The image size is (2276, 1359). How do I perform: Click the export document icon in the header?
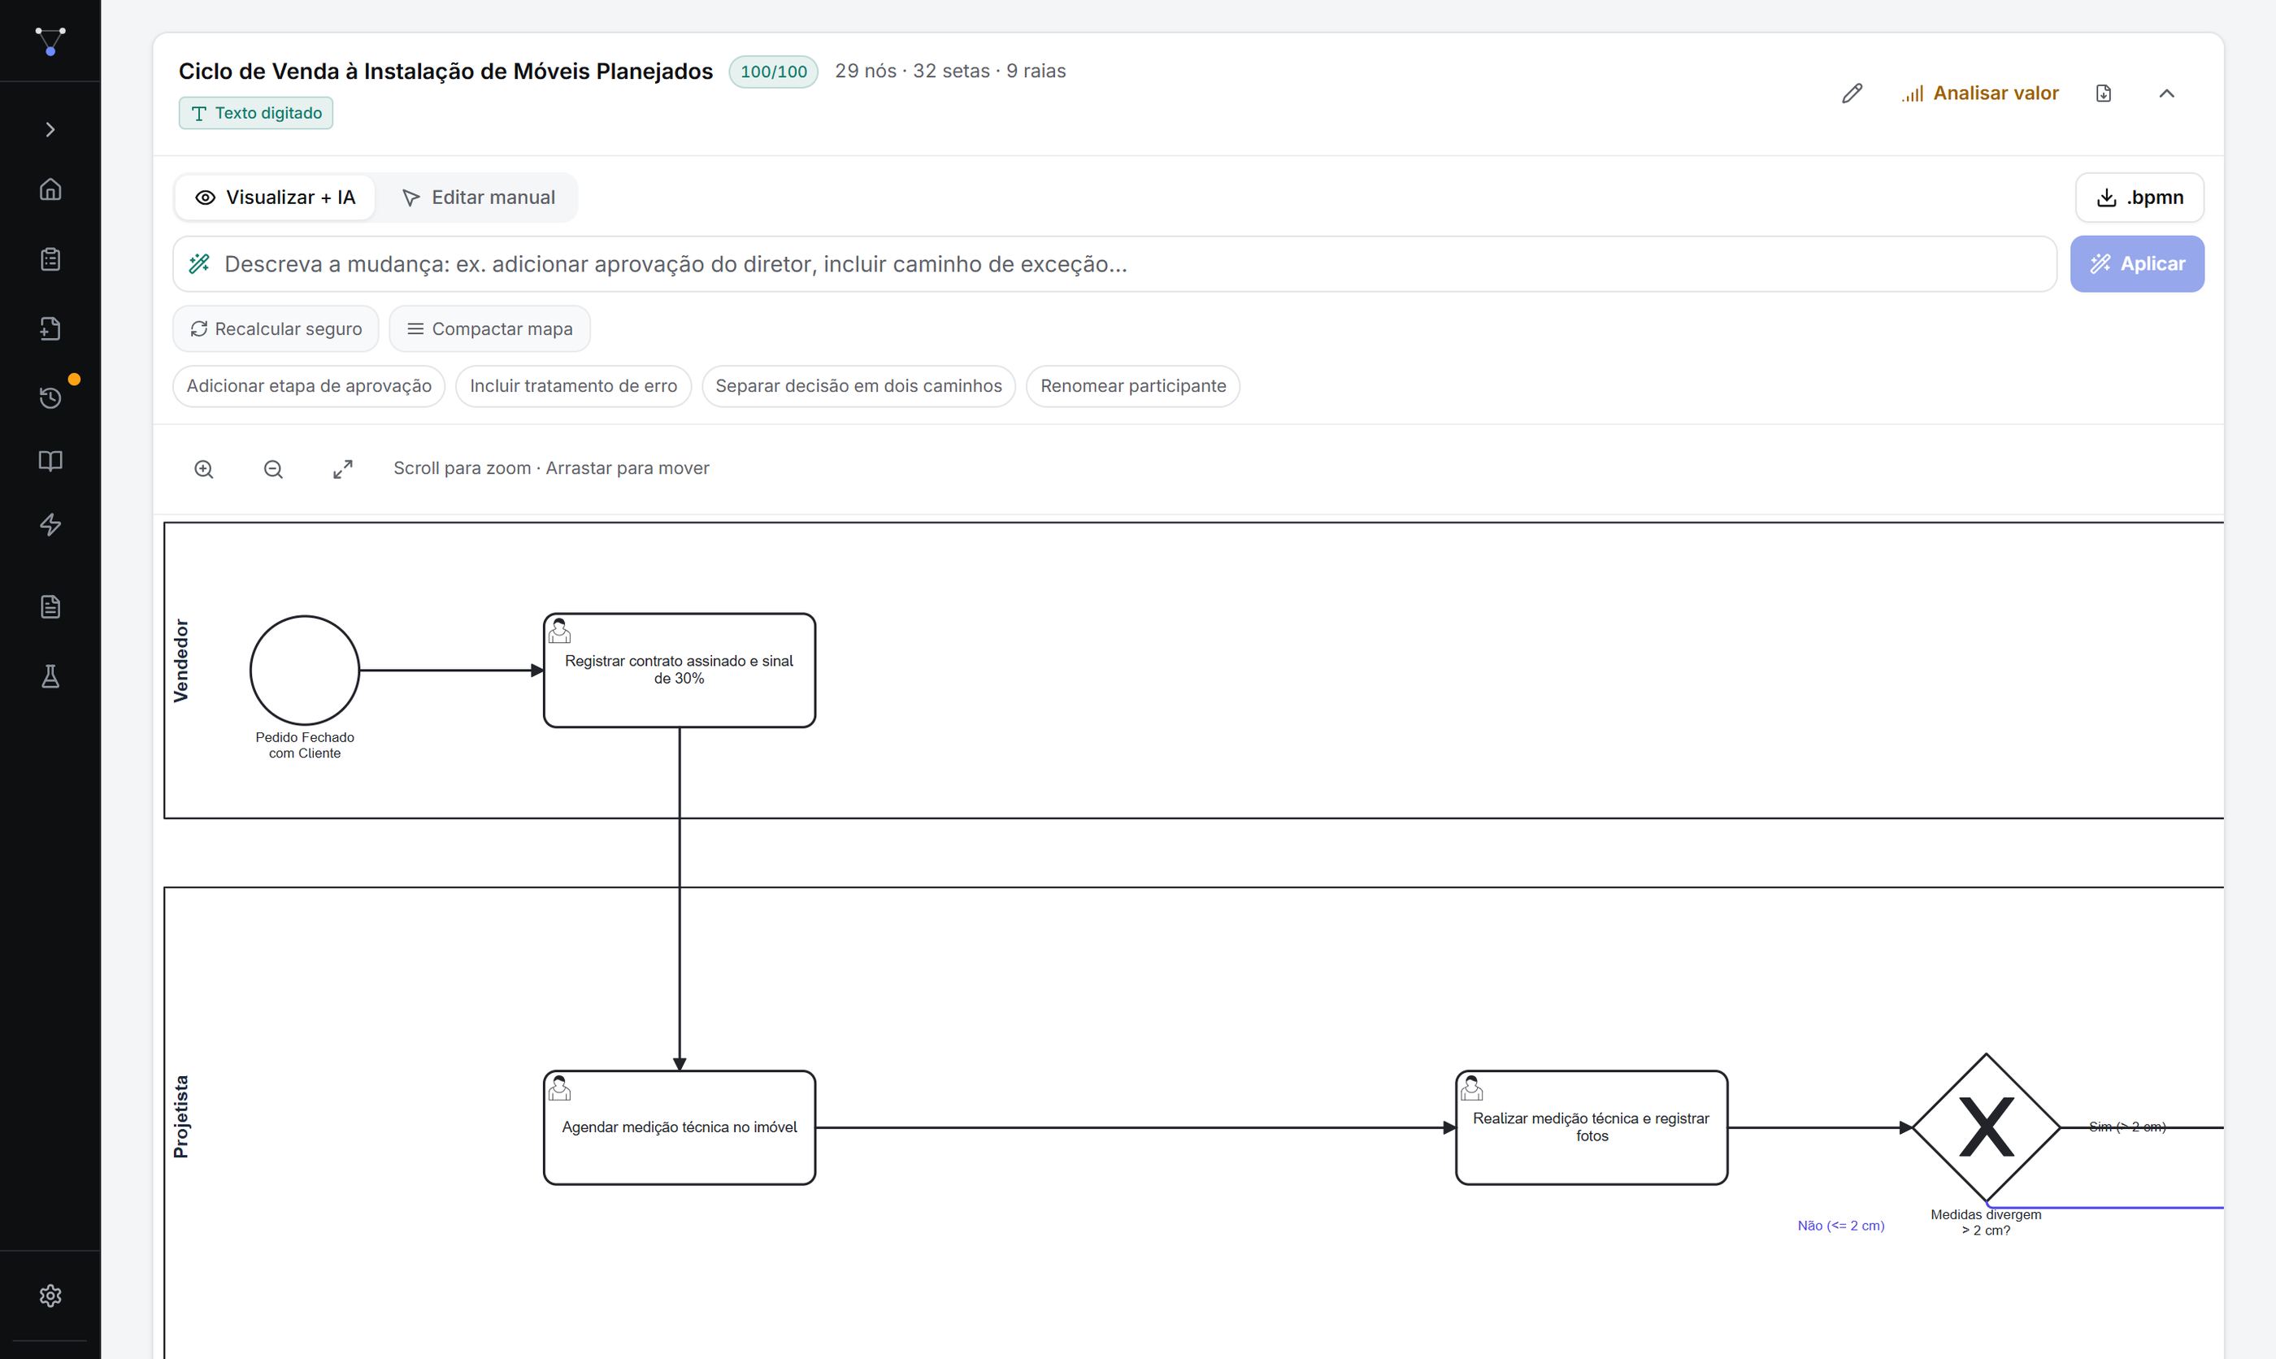[2103, 93]
